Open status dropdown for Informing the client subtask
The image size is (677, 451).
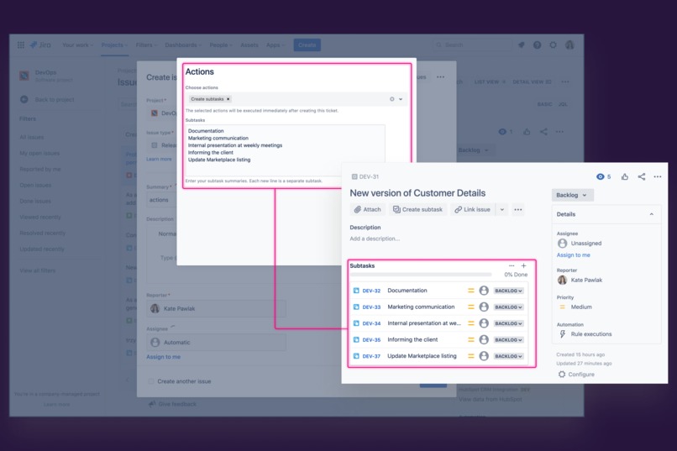coord(509,340)
